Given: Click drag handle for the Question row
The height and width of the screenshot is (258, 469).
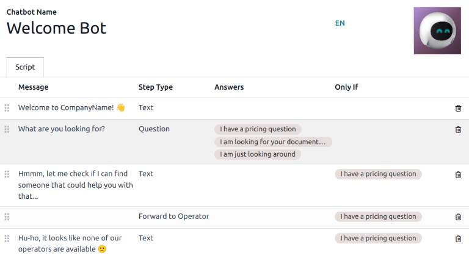Looking at the screenshot, I should 7,129.
